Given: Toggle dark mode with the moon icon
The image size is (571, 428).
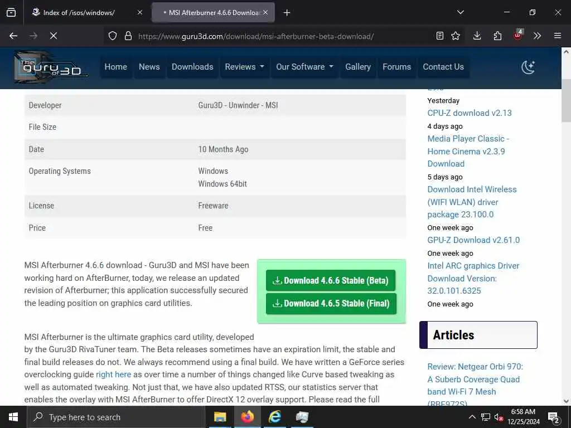Looking at the screenshot, I should pos(528,67).
